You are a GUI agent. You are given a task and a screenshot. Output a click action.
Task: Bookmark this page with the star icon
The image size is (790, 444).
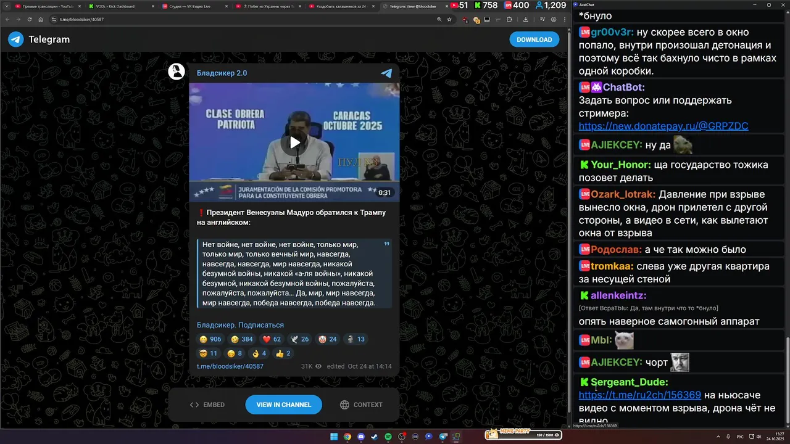(449, 19)
